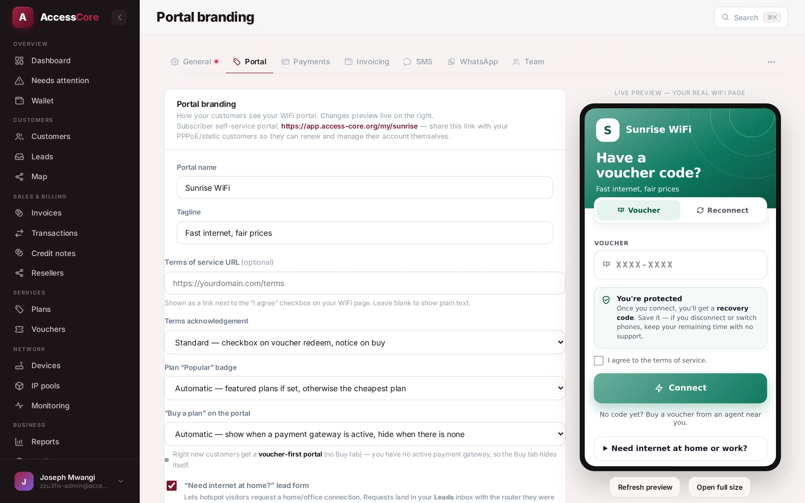
Task: Click the Plans tag icon
Action: tap(19, 309)
